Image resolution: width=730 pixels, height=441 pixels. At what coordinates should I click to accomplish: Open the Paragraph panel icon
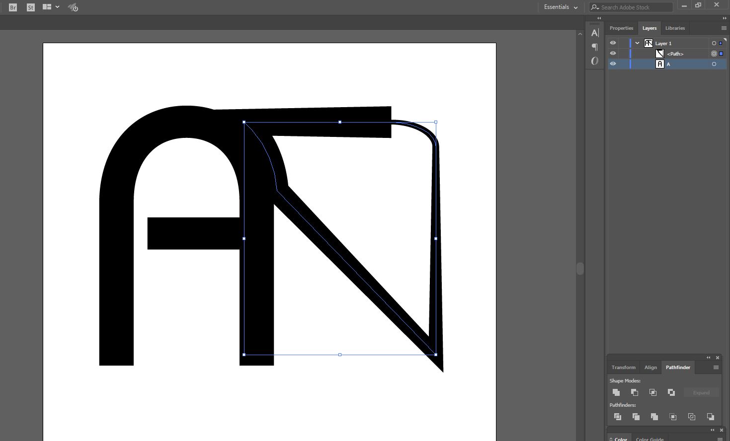point(595,47)
